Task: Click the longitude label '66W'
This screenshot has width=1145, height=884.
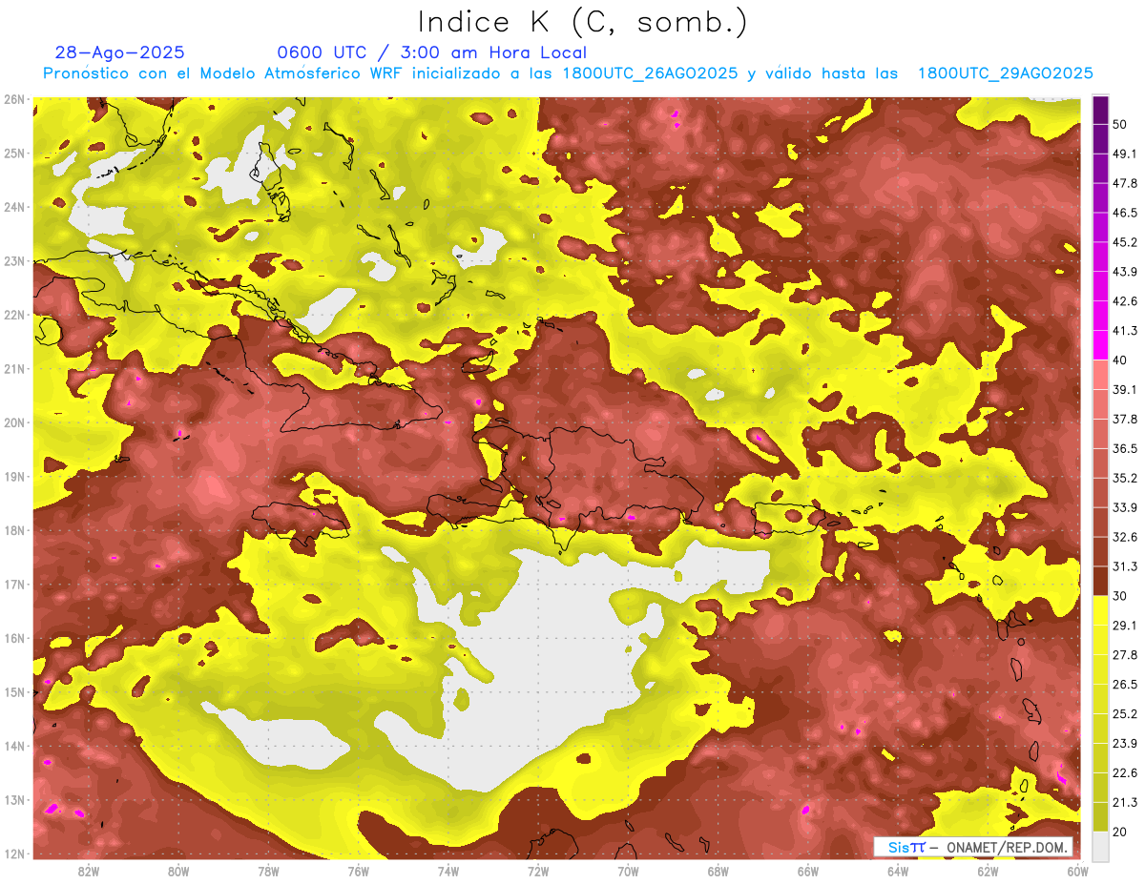Action: click(808, 871)
